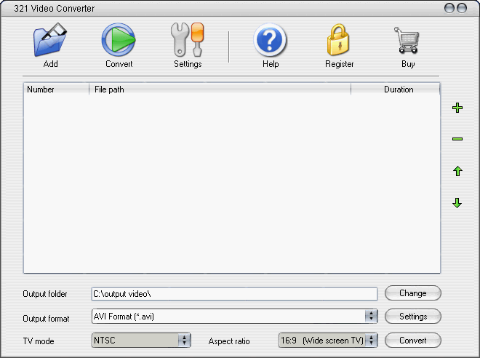Click the Number column header
480x358 pixels.
click(x=56, y=89)
